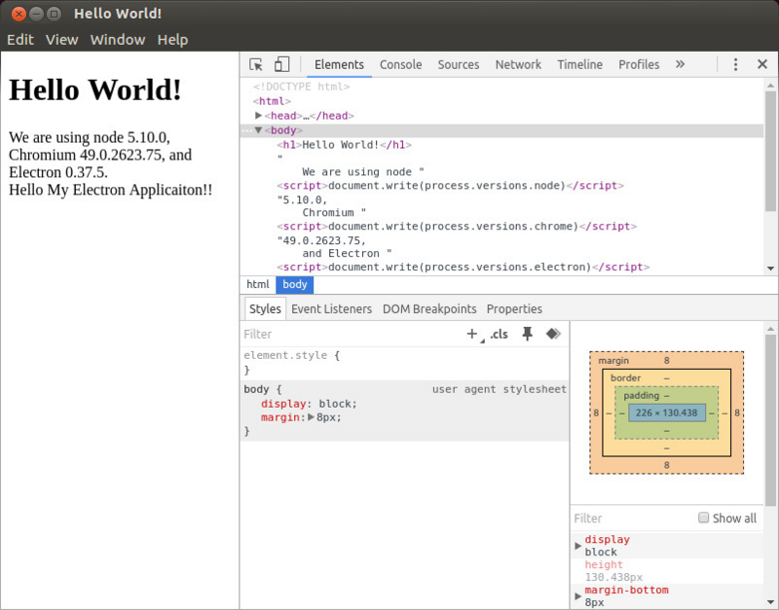Open the DevTools three-dot menu
The image size is (779, 610).
[735, 64]
